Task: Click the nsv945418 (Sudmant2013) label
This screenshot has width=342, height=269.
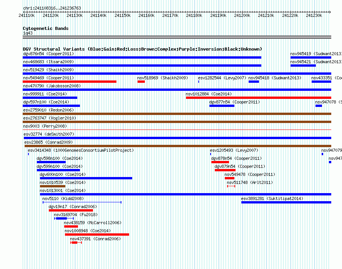Action: tap(275, 78)
